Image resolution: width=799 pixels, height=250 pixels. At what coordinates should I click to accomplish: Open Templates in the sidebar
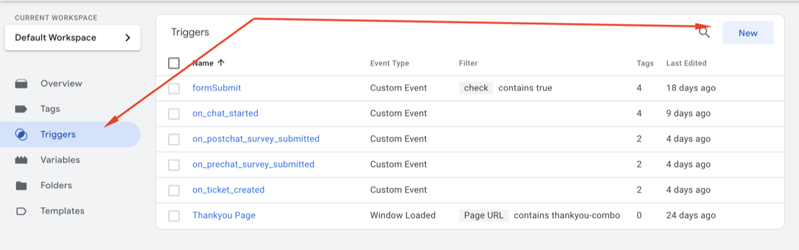click(62, 211)
